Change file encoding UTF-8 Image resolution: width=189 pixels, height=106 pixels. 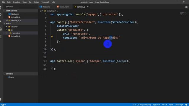click(x=164, y=105)
